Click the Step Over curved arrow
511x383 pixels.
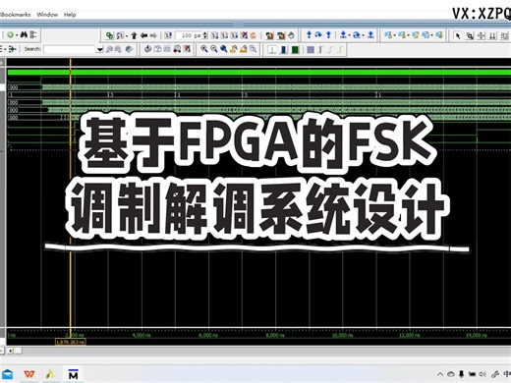coord(318,34)
